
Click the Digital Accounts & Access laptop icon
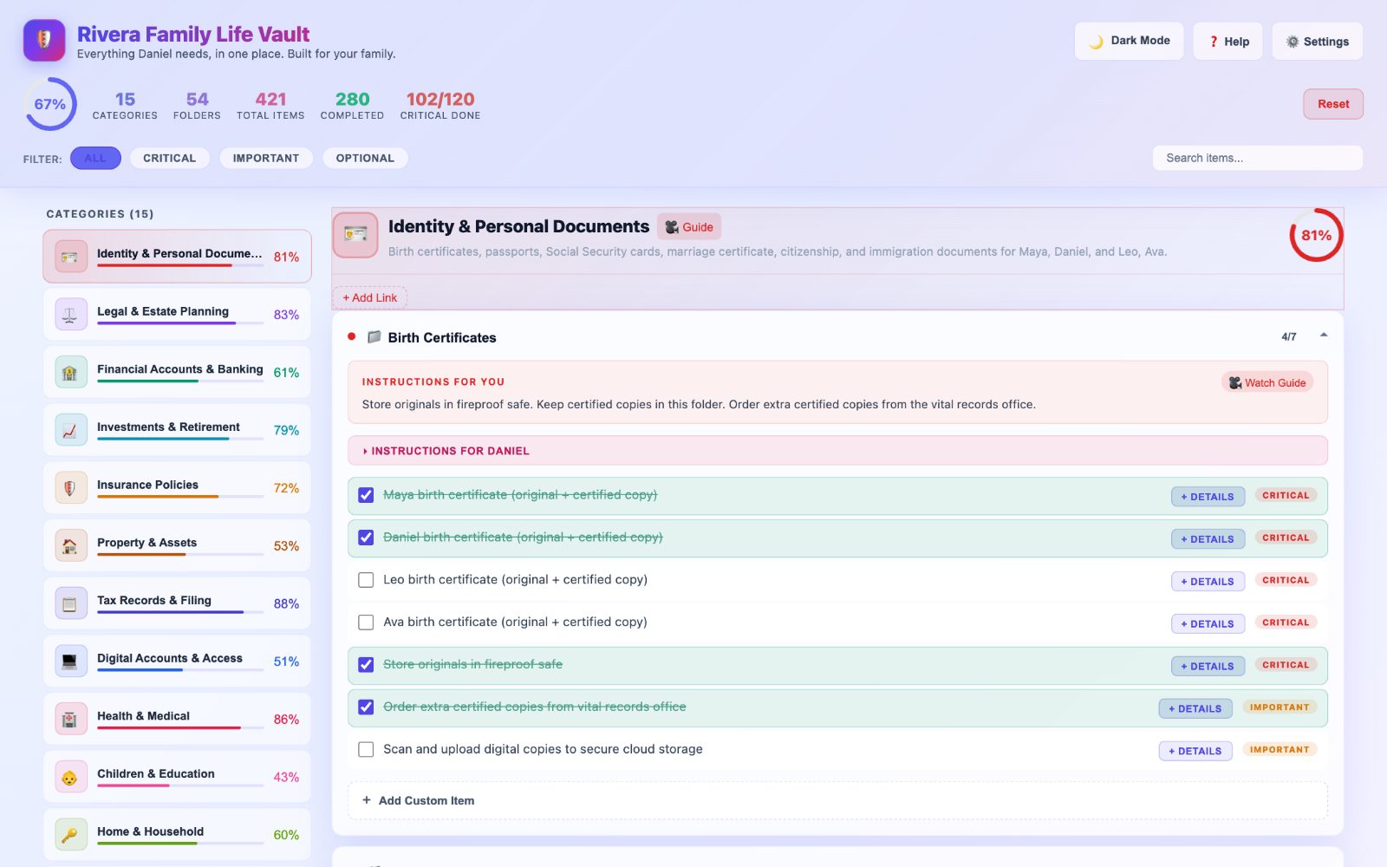[x=70, y=662]
